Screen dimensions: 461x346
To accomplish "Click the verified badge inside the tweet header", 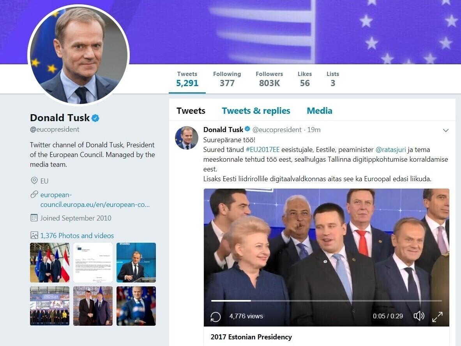I will click(x=247, y=129).
